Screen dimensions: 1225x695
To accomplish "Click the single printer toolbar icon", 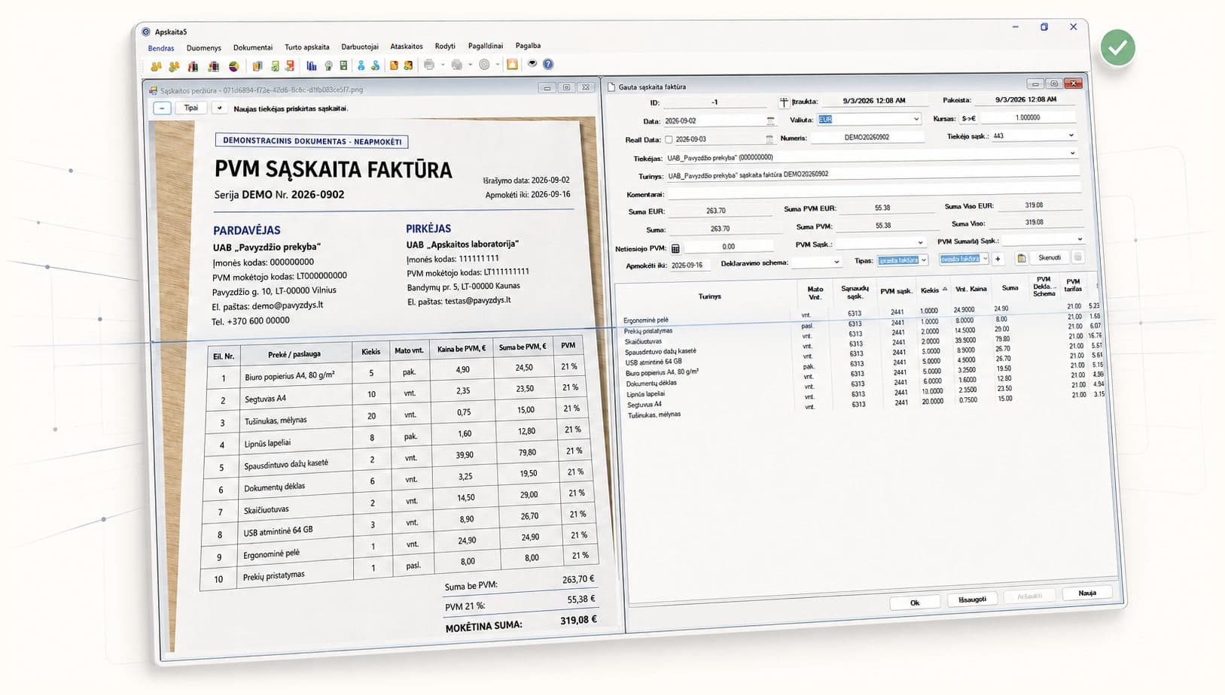I will [429, 65].
